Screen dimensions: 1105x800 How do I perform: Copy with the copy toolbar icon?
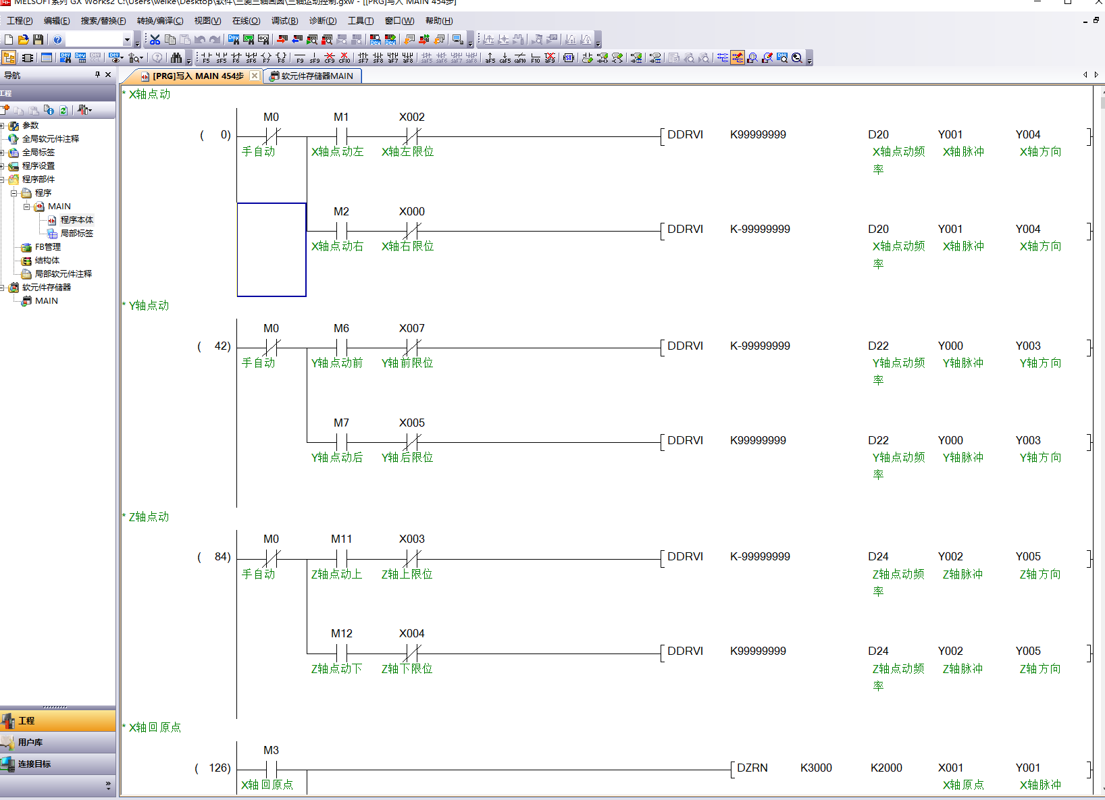pos(170,40)
